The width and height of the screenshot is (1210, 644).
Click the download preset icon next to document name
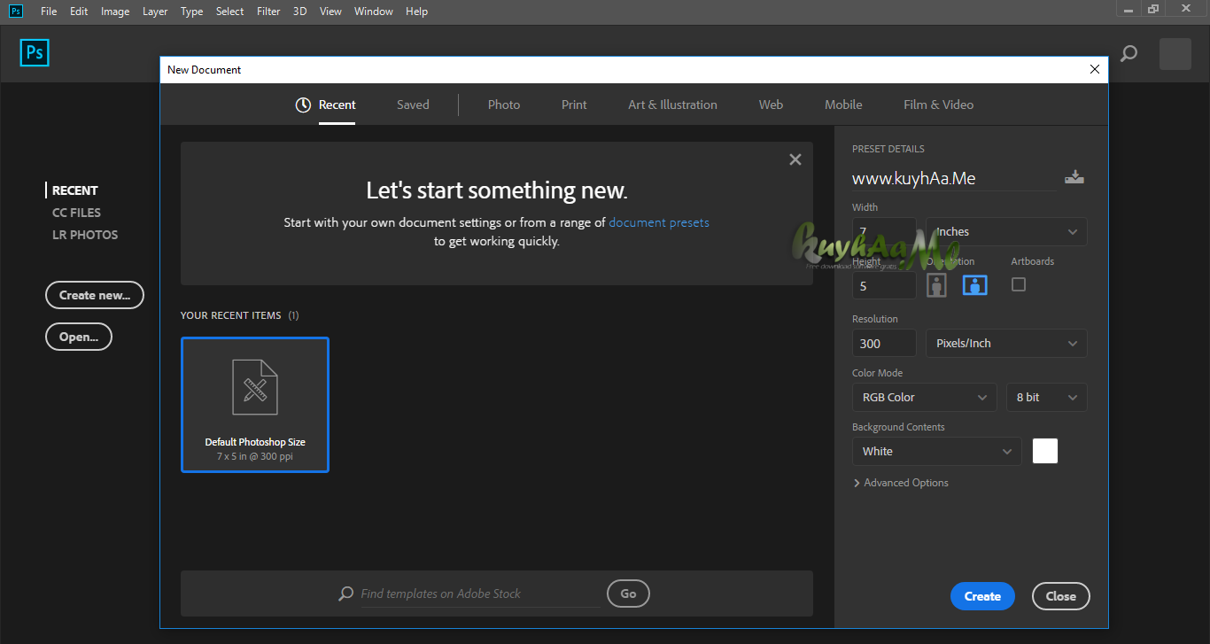pos(1074,176)
